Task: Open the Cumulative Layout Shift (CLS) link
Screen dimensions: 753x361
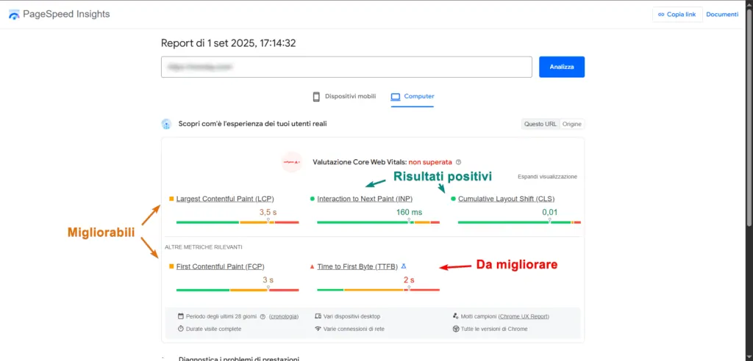Action: [506, 199]
